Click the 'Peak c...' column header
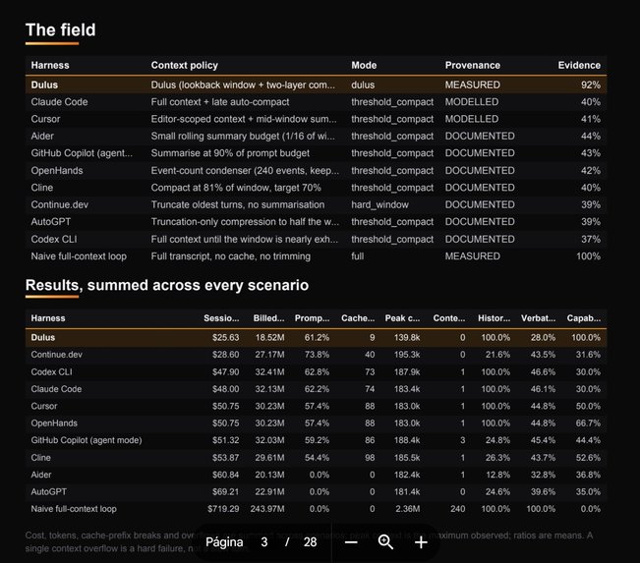The image size is (640, 563). (x=402, y=318)
